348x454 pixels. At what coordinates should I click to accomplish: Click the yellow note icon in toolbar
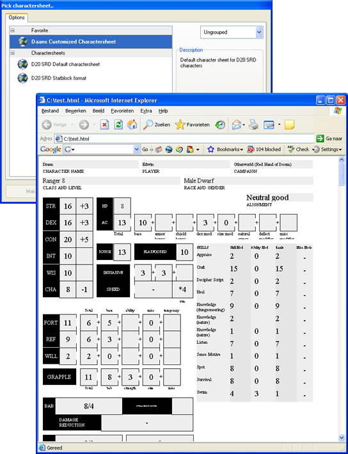(x=289, y=125)
